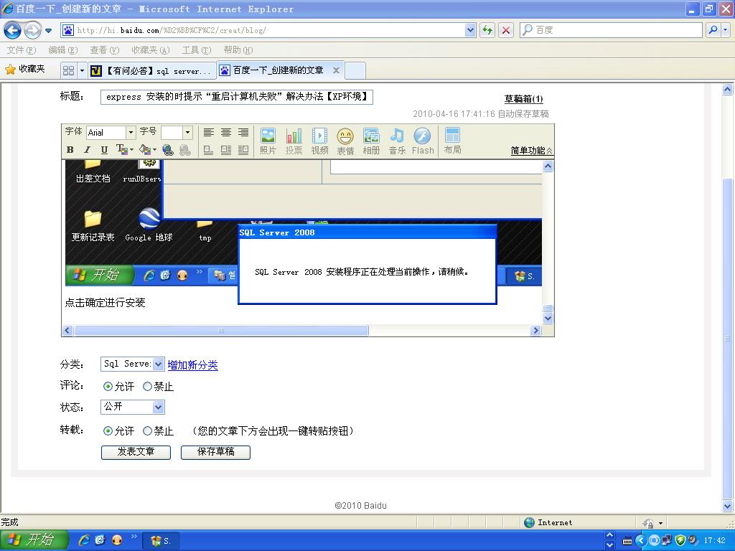Viewport: 735px width, 551px height.
Task: Open the 字体 font dropdown showing Arial
Action: pos(131,133)
